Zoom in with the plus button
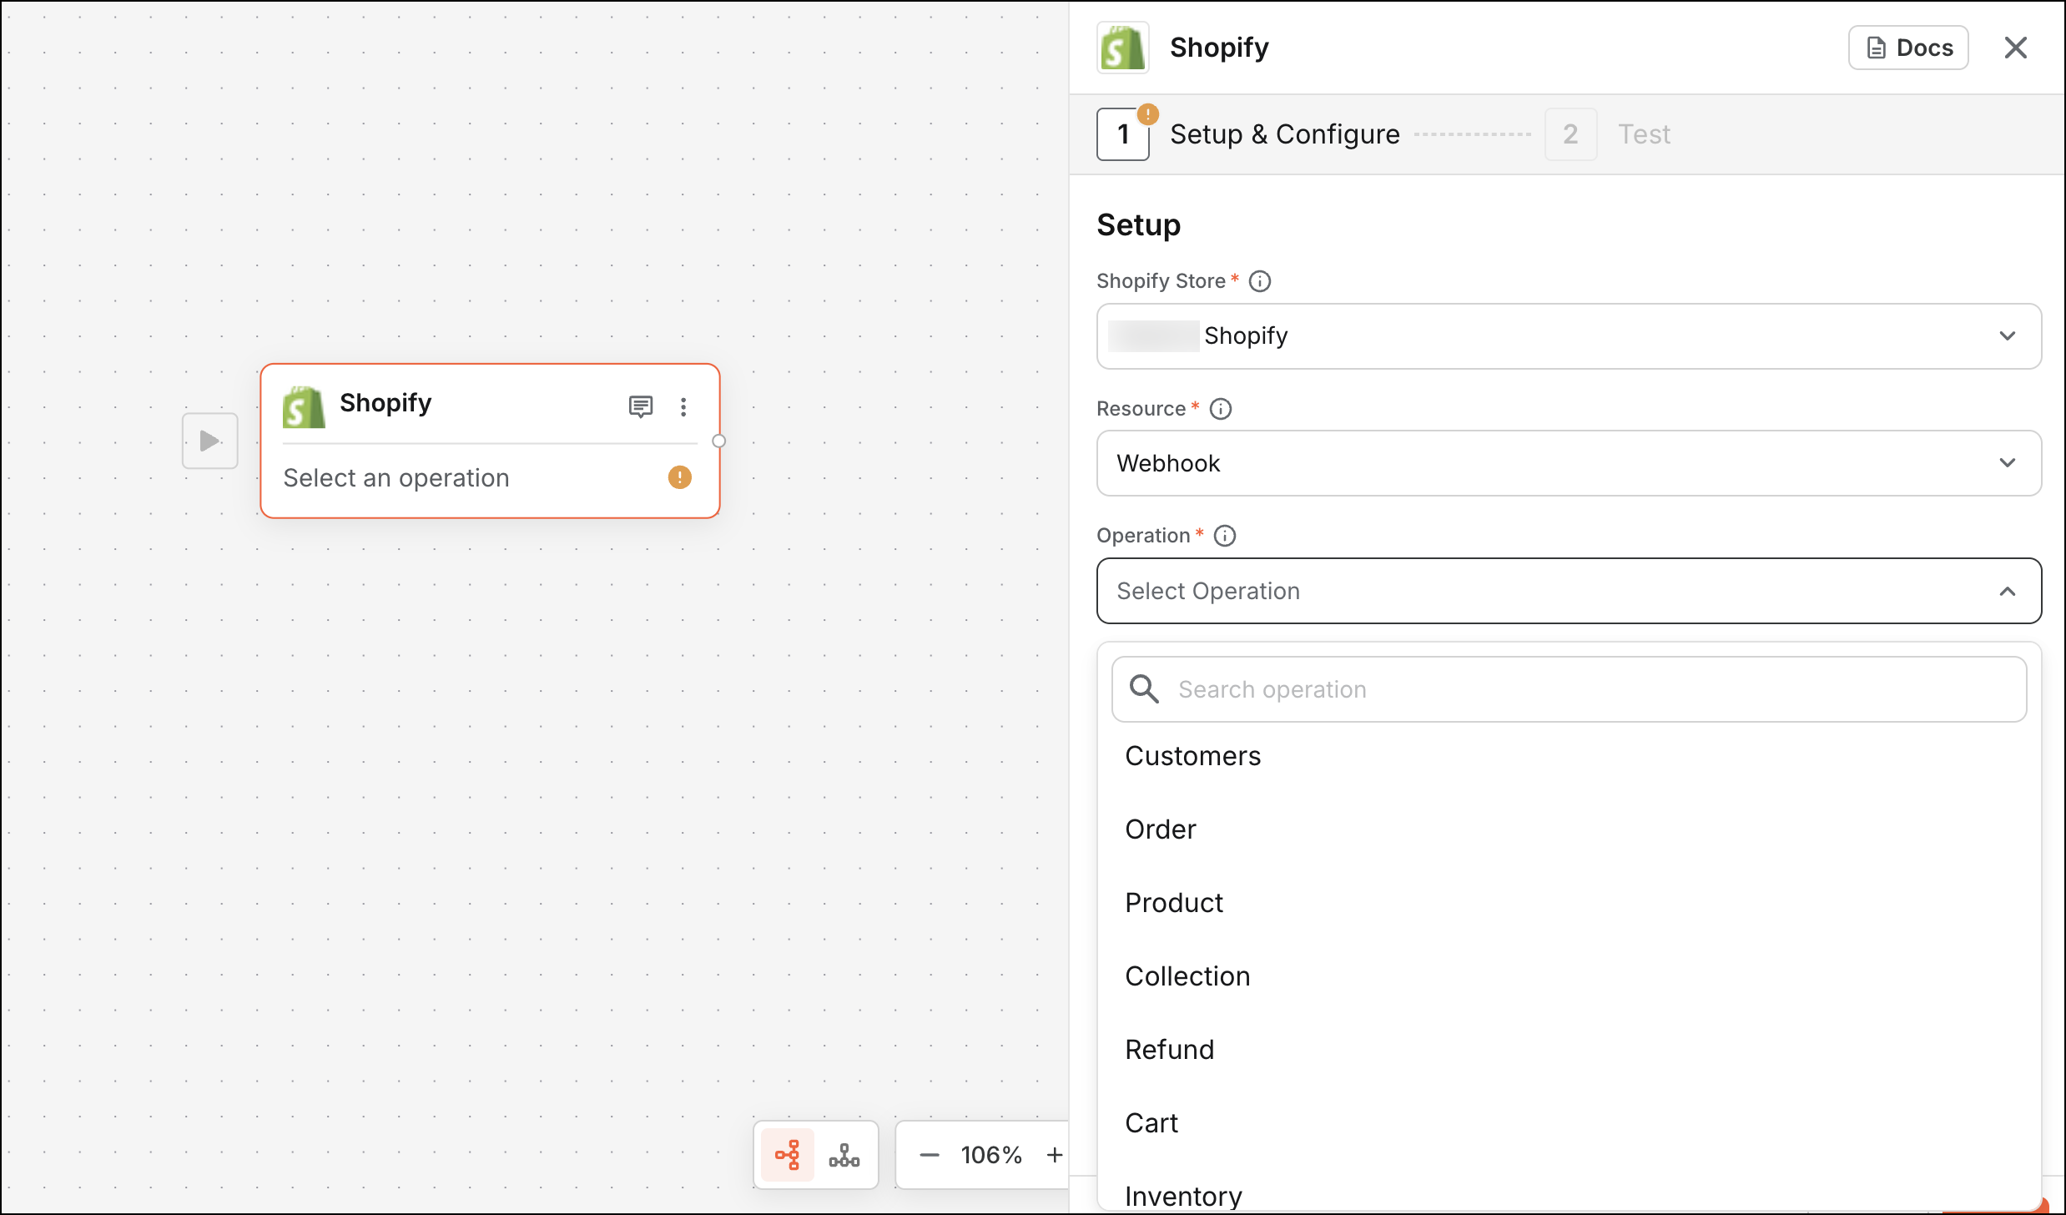 1055,1155
